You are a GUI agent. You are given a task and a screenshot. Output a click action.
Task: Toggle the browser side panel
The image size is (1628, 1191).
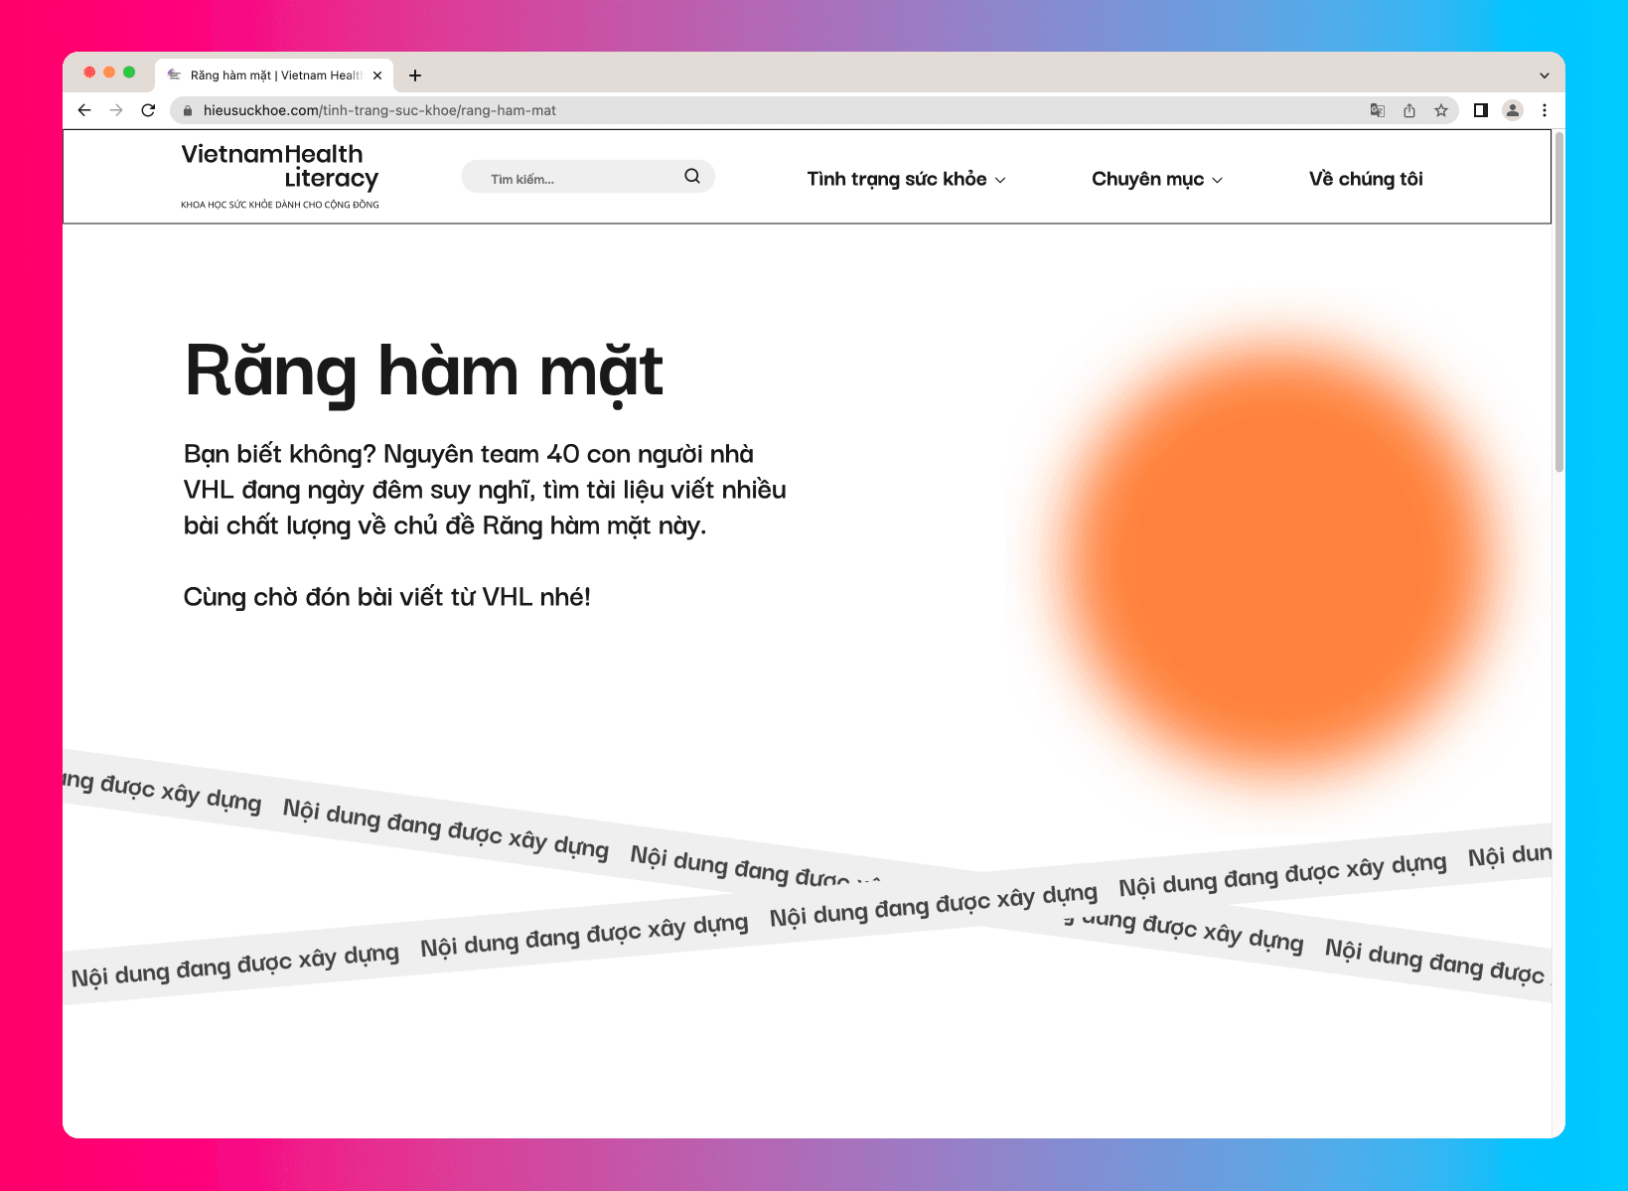pyautogui.click(x=1480, y=110)
